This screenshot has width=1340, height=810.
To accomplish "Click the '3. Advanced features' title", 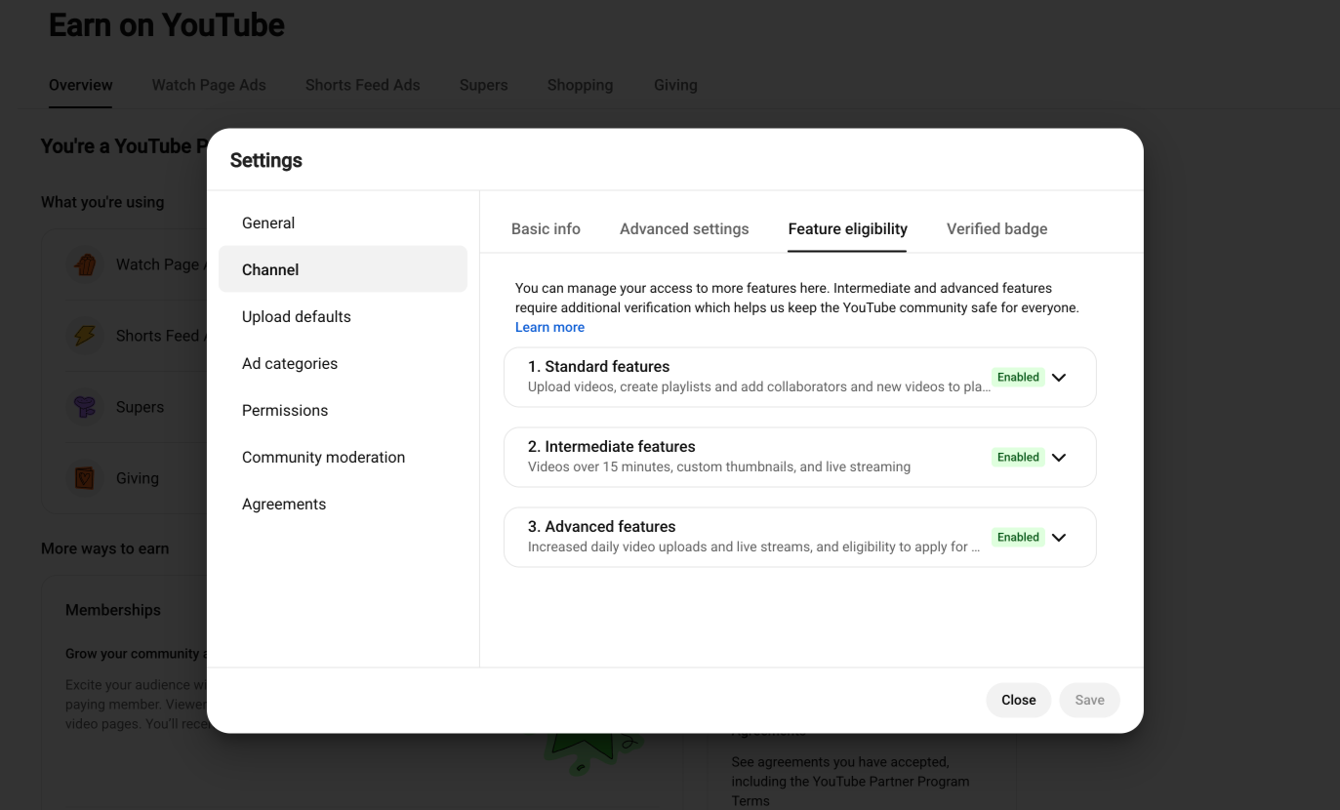I will (x=601, y=527).
